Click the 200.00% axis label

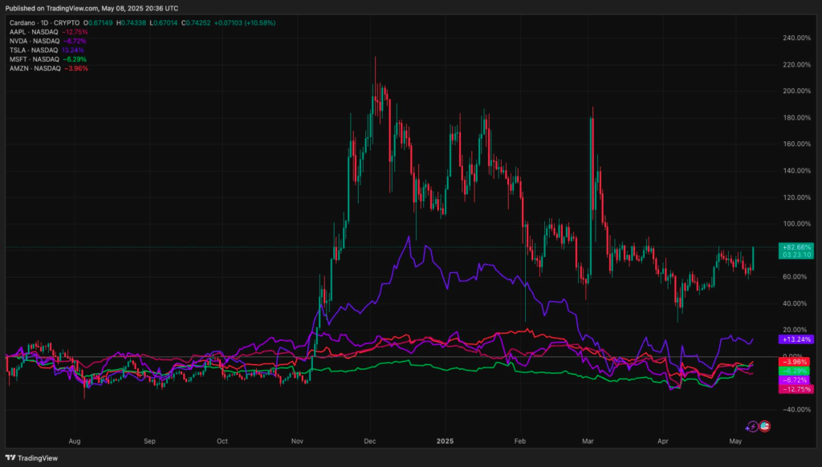coord(796,91)
